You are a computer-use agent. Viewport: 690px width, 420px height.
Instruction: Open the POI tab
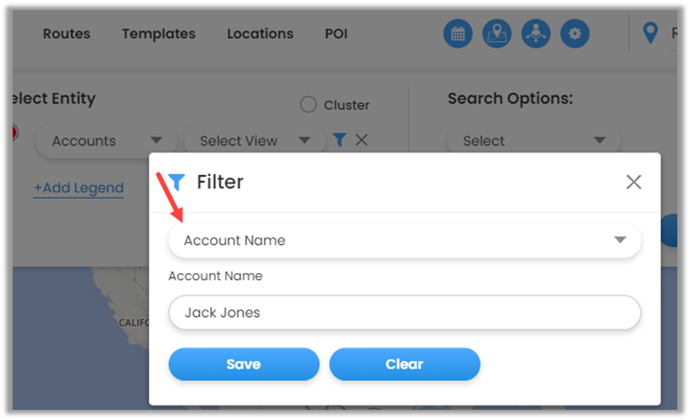pyautogui.click(x=336, y=34)
